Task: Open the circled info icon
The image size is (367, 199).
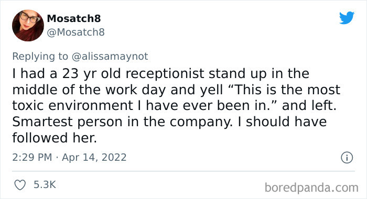Action: point(347,158)
